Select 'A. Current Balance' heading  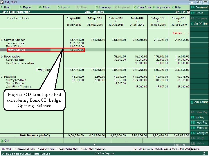(13, 40)
